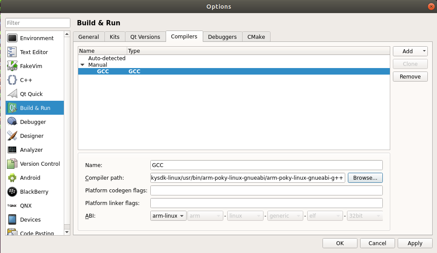Open the Debugger bug icon
Image resolution: width=437 pixels, height=253 pixels.
pyautogui.click(x=12, y=122)
